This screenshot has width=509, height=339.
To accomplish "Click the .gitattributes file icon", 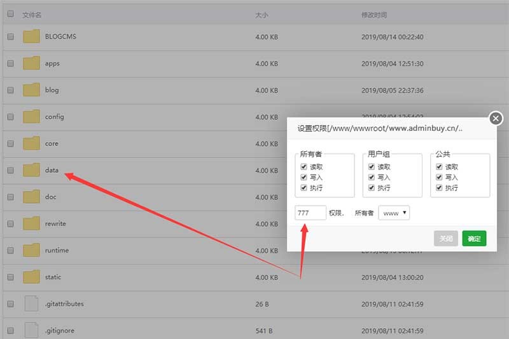I will [x=31, y=303].
